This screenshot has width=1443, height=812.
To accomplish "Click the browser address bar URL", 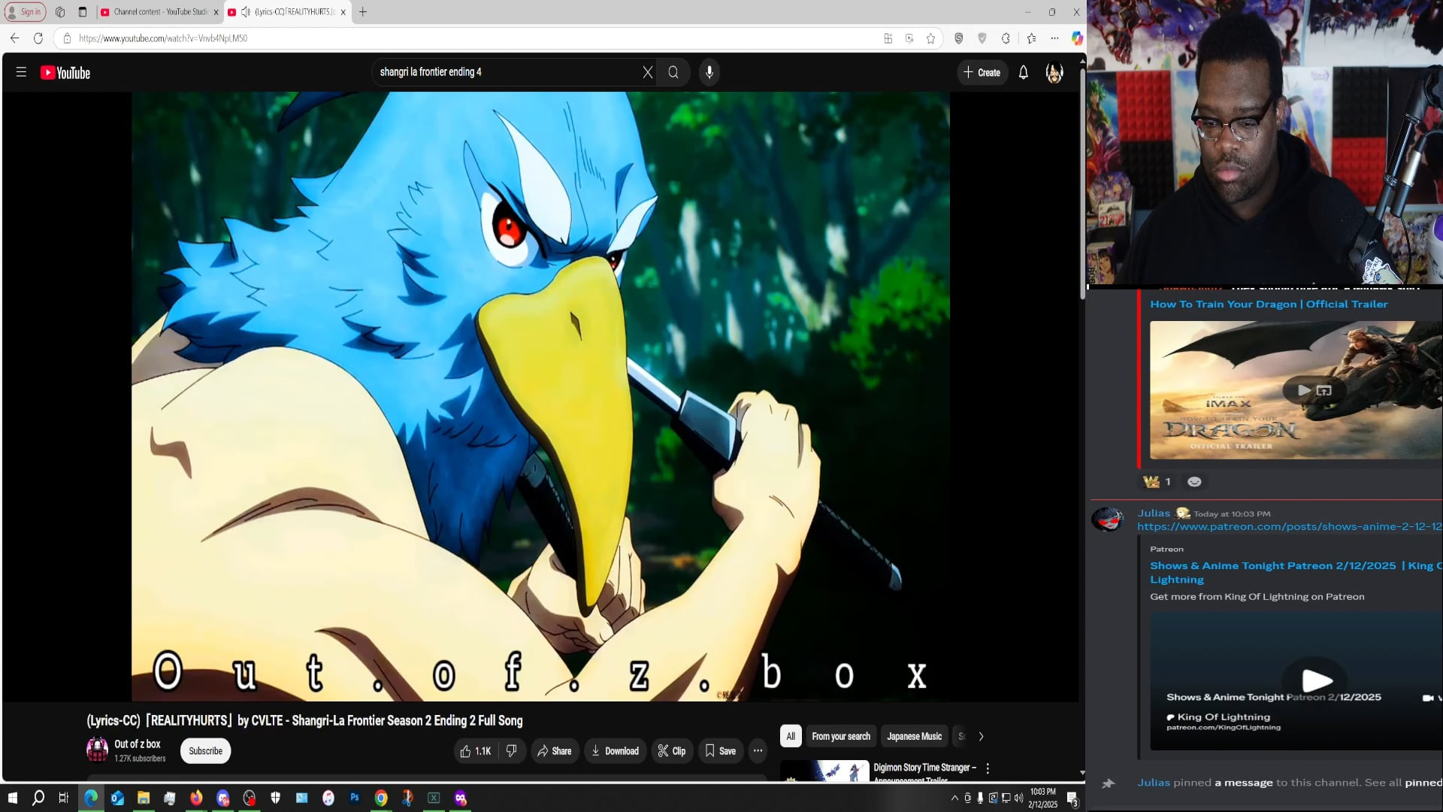I will 163,38.
